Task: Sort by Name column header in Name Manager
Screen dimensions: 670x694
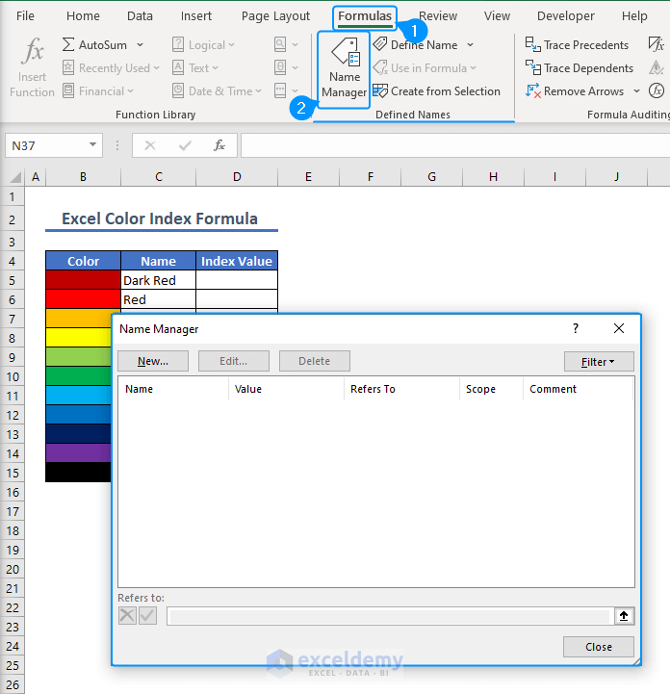Action: (173, 389)
